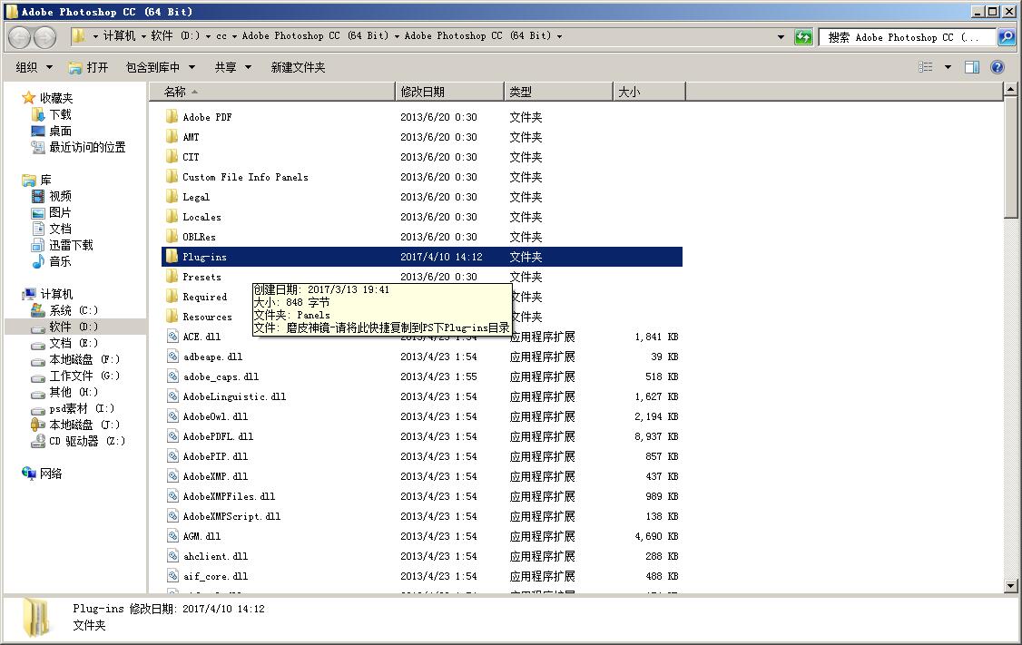Open Desktop (桌面) in favorites
This screenshot has height=645, width=1022.
pos(61,131)
